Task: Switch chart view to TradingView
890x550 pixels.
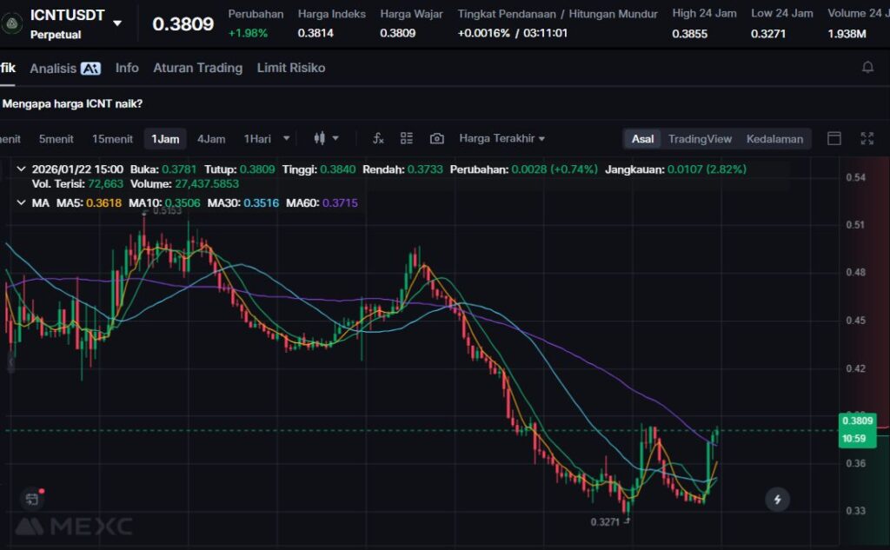Action: (x=700, y=139)
